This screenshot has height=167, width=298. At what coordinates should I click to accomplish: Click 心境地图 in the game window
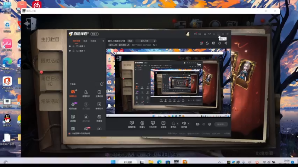pos(264,153)
